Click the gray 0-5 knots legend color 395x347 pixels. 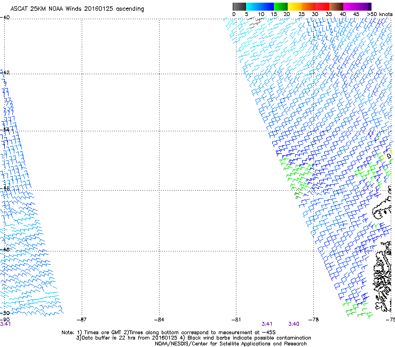tap(239, 6)
